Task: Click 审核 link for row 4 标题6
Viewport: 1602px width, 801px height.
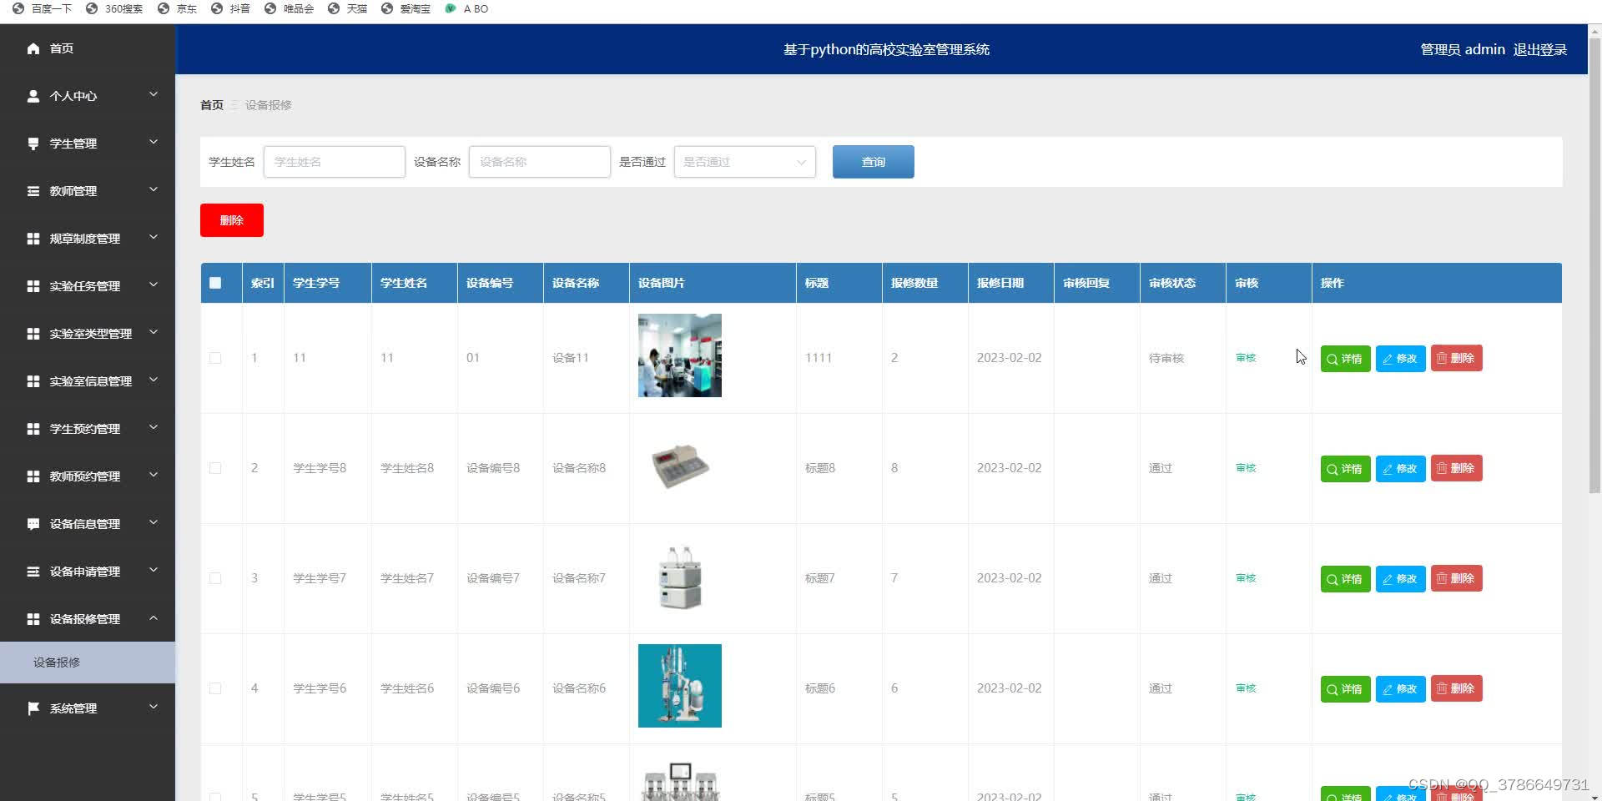Action: click(1246, 688)
